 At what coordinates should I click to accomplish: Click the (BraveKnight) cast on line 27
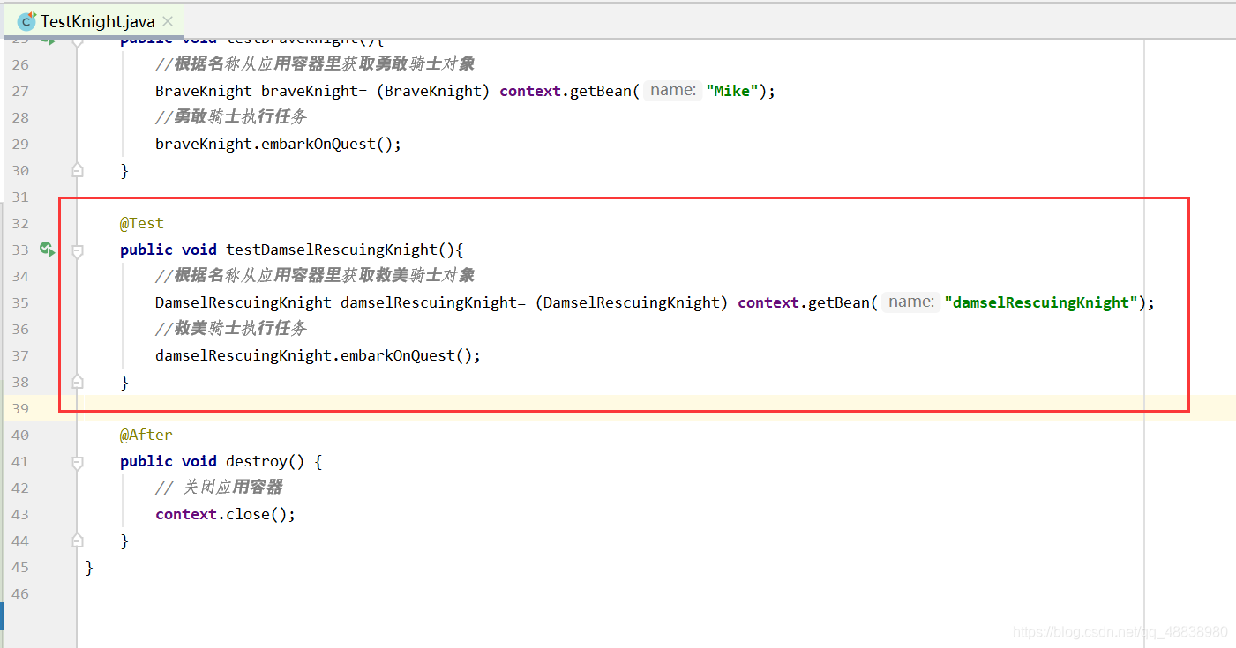coord(433,91)
